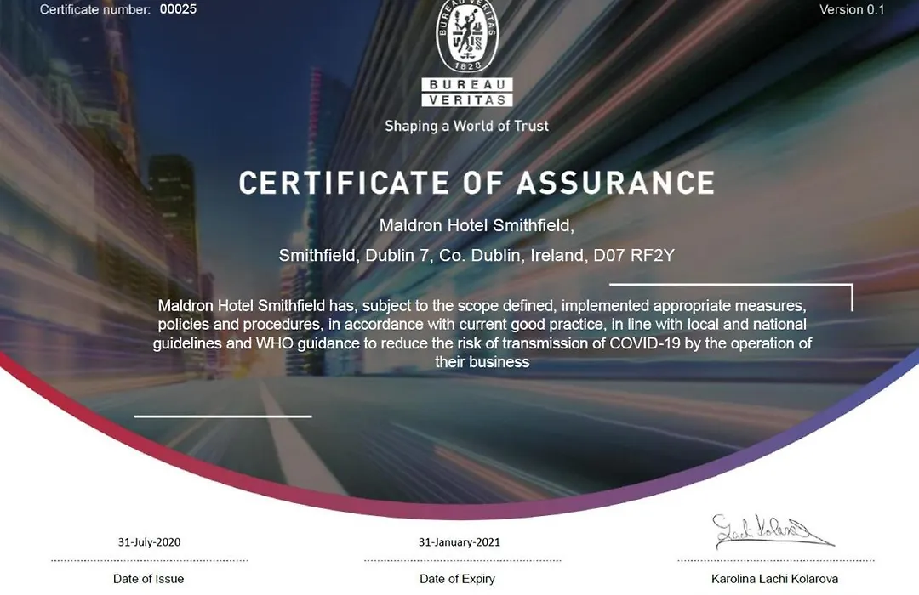Click the 'Date of Expiry' label
Image resolution: width=919 pixels, height=595 pixels.
[x=457, y=579]
